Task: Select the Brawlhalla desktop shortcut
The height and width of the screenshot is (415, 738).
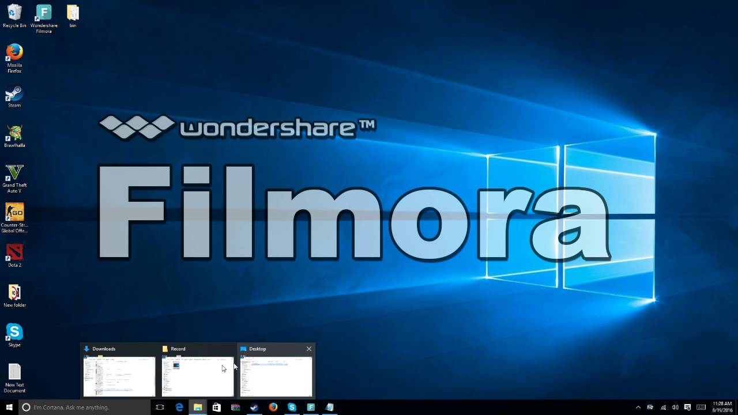Action: point(14,136)
